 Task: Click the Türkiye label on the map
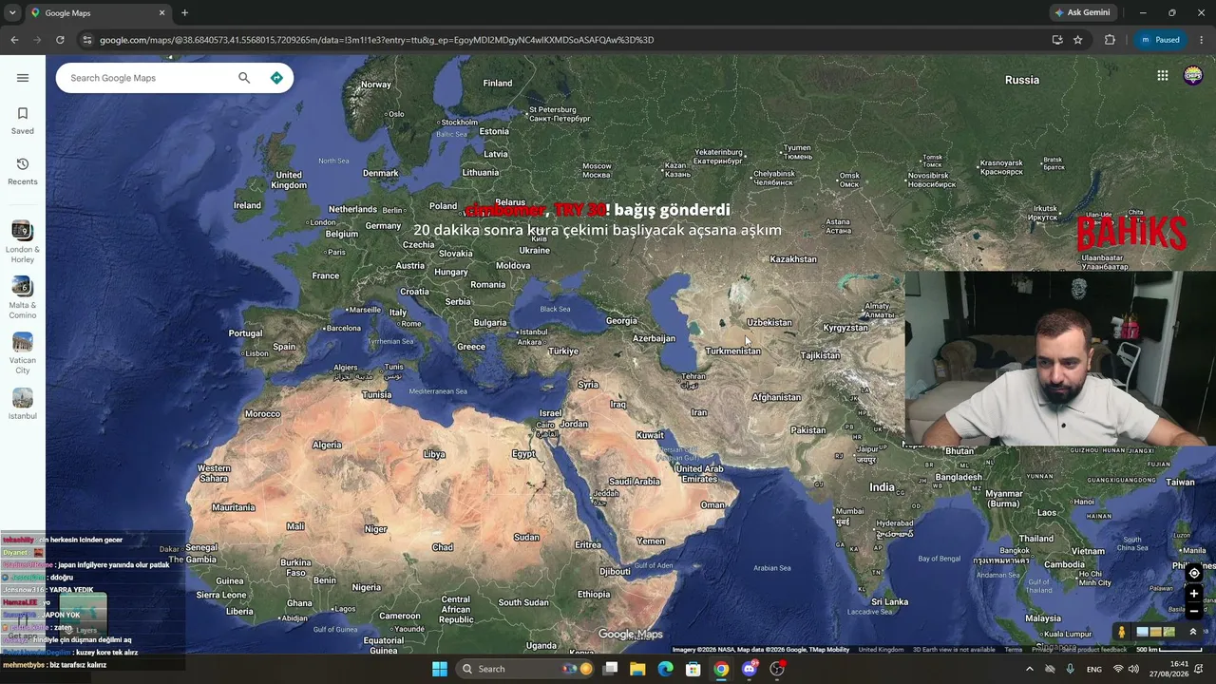tap(563, 351)
